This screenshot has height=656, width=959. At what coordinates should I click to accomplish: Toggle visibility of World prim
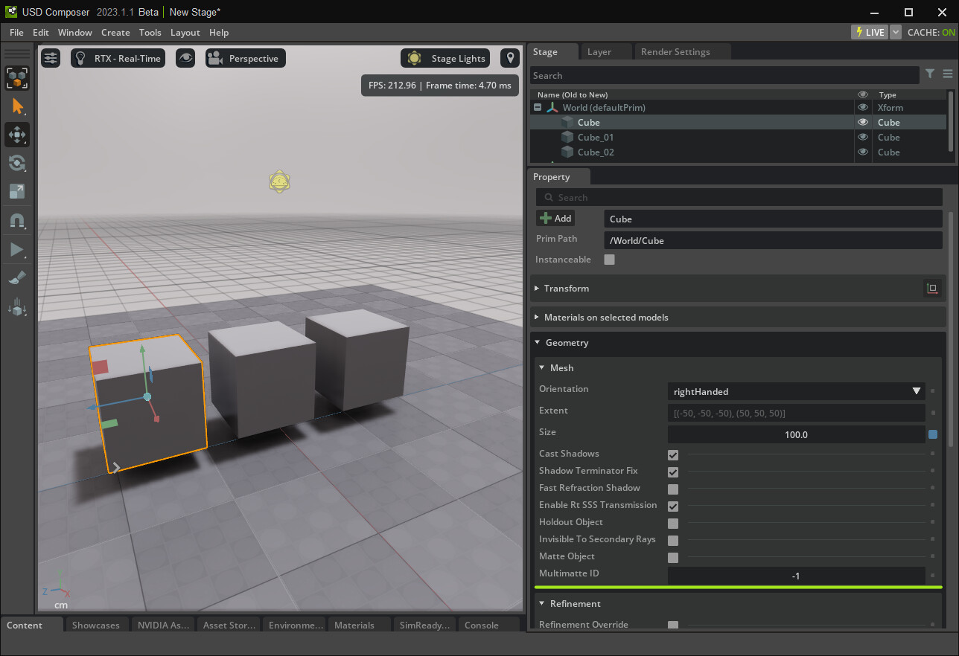pyautogui.click(x=863, y=108)
